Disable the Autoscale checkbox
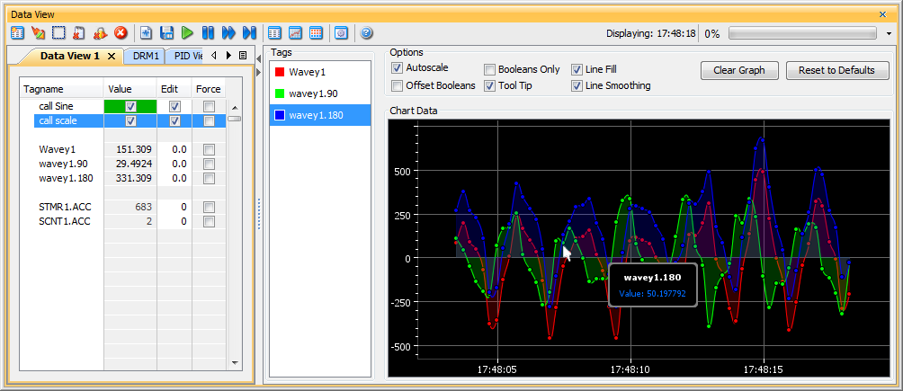Viewport: 903px width, 391px height. (x=398, y=68)
